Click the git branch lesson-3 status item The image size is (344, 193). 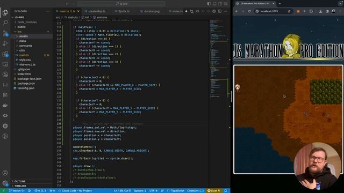(x=17, y=191)
